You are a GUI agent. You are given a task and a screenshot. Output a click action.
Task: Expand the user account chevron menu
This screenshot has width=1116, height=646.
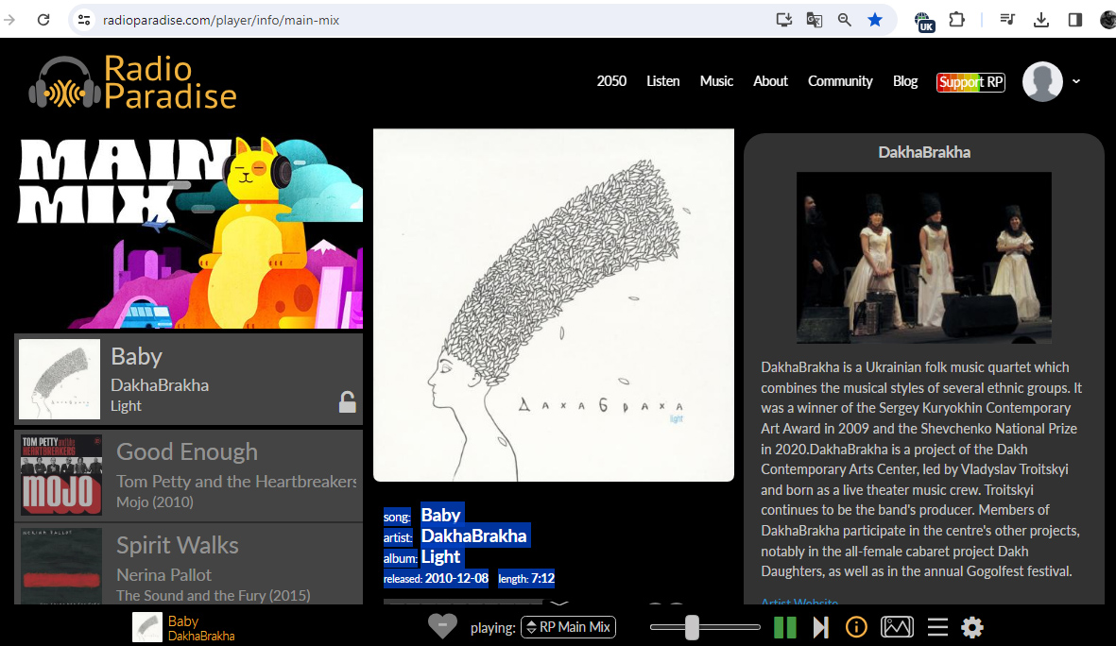tap(1076, 81)
